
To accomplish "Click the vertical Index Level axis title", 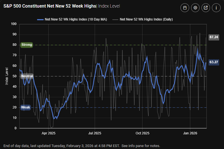I will click(x=7, y=76).
